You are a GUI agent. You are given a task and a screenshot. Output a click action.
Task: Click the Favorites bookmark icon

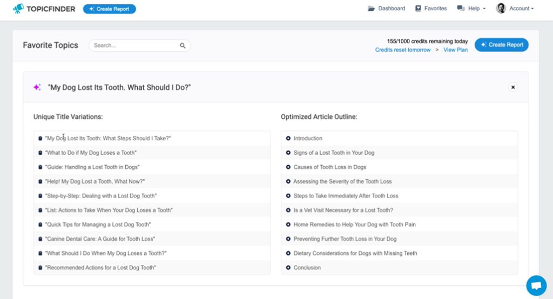418,9
